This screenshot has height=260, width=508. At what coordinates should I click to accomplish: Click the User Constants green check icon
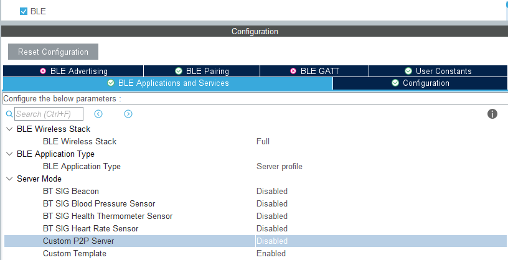click(408, 72)
